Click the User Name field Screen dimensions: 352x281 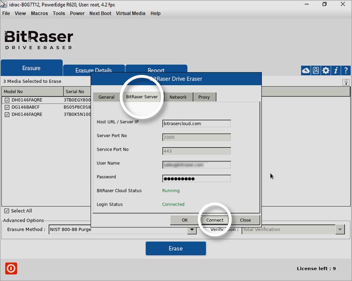(197, 165)
